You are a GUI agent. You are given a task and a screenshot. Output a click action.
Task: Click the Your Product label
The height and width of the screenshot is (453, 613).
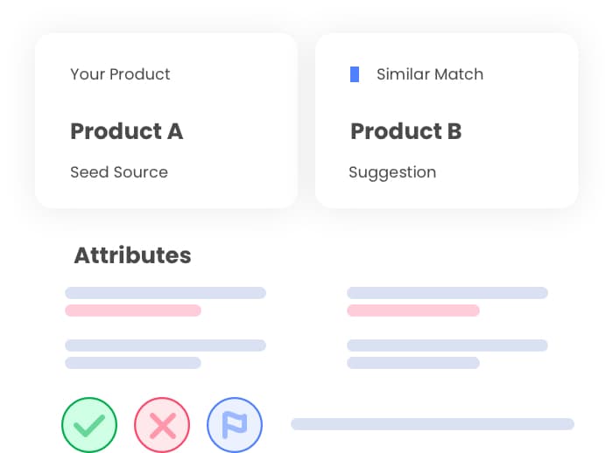tap(120, 74)
